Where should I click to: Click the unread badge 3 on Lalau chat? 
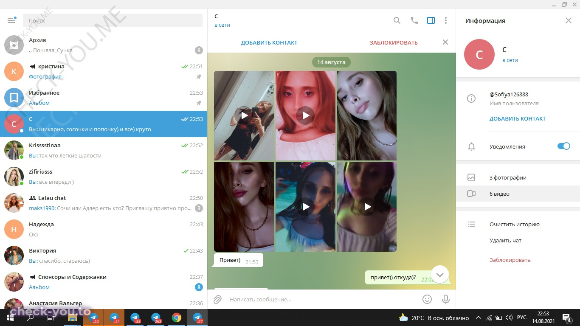point(199,208)
